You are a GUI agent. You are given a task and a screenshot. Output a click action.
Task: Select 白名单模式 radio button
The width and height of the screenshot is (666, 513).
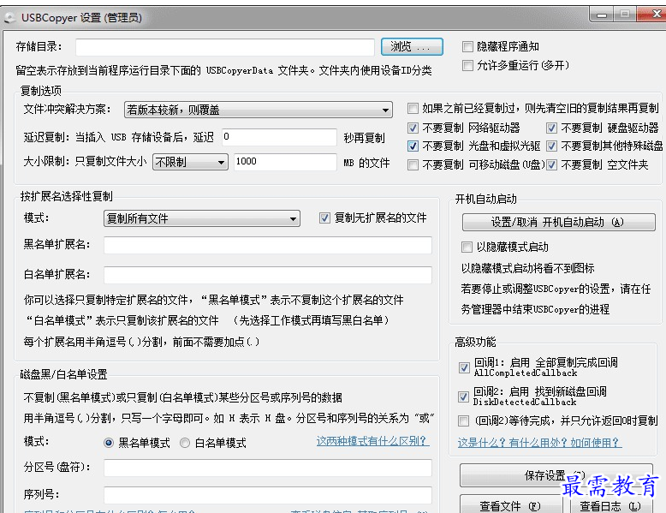185,443
